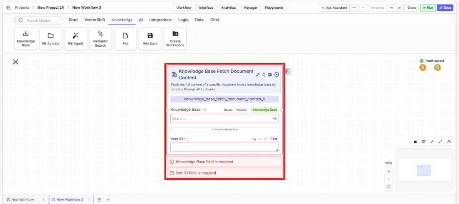Select the Chat node category
Image resolution: width=459 pixels, height=204 pixels.
coord(214,20)
